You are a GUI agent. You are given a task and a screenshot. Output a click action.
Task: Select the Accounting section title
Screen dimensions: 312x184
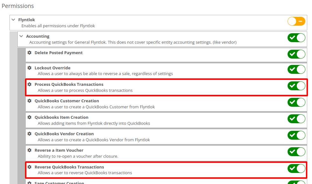[x=38, y=36]
